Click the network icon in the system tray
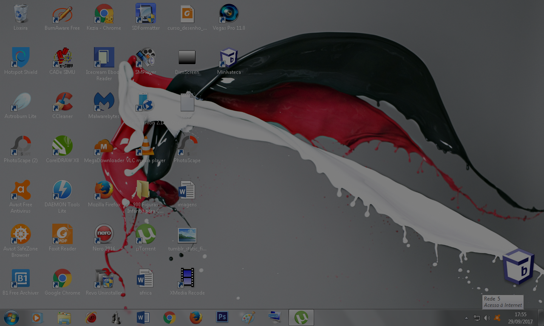 point(477,318)
